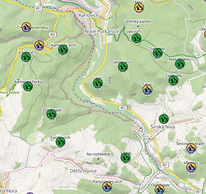
Task: Open the Tábor peak marker
Action: [147, 89]
